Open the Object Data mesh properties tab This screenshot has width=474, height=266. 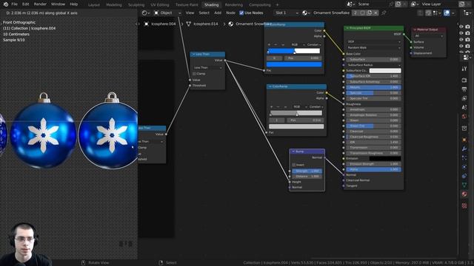[464, 185]
